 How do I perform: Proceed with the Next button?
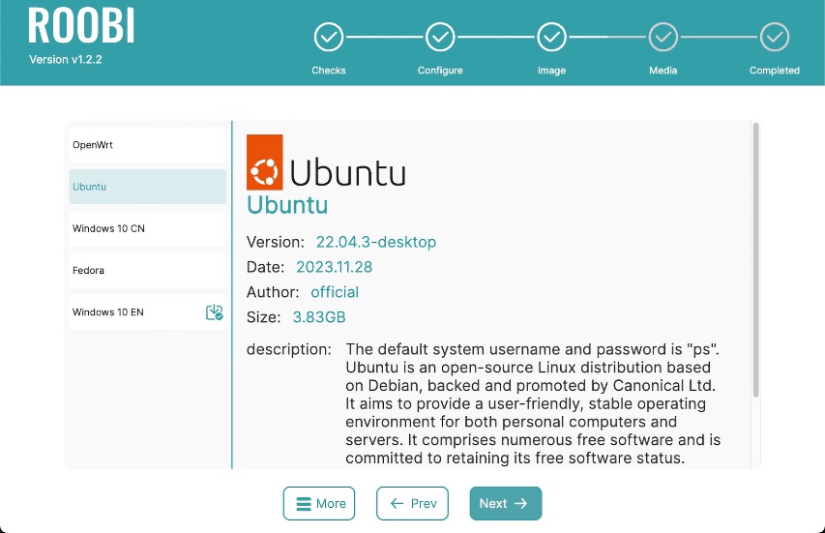[x=506, y=504]
